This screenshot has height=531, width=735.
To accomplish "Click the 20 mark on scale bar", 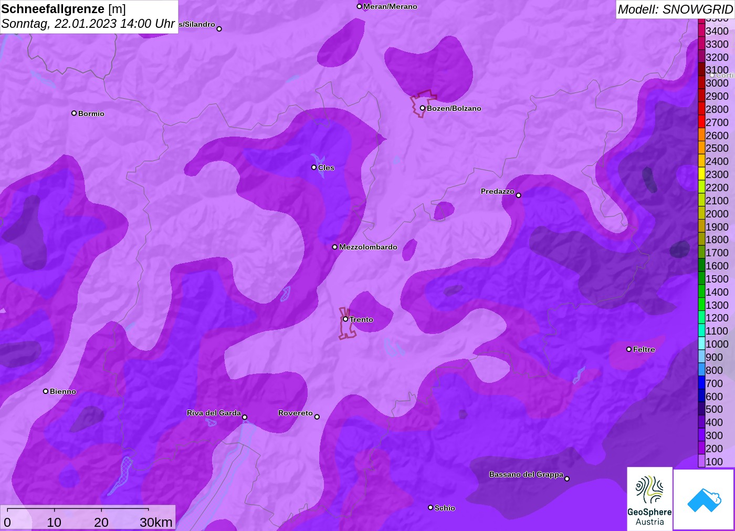I will 101,522.
